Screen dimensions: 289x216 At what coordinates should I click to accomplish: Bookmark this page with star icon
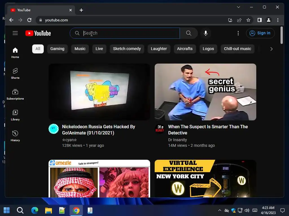pyautogui.click(x=248, y=20)
